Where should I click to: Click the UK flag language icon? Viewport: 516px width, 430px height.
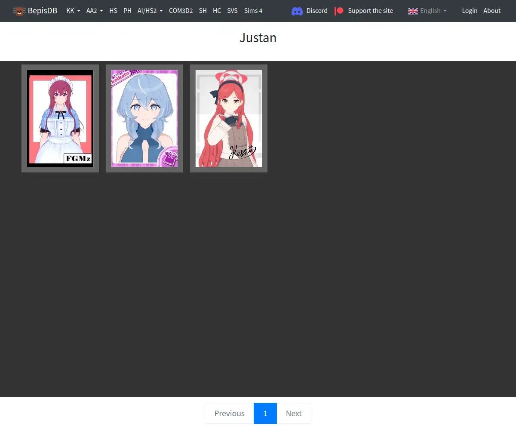(x=413, y=11)
